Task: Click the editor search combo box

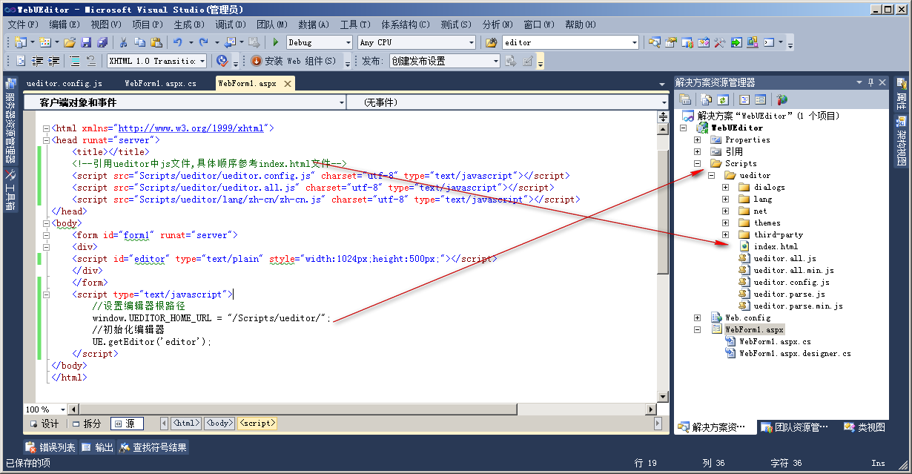Action: pos(569,42)
